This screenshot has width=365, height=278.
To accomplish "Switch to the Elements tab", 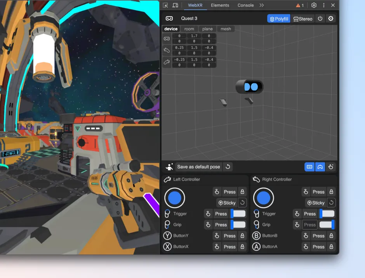I will [x=220, y=5].
